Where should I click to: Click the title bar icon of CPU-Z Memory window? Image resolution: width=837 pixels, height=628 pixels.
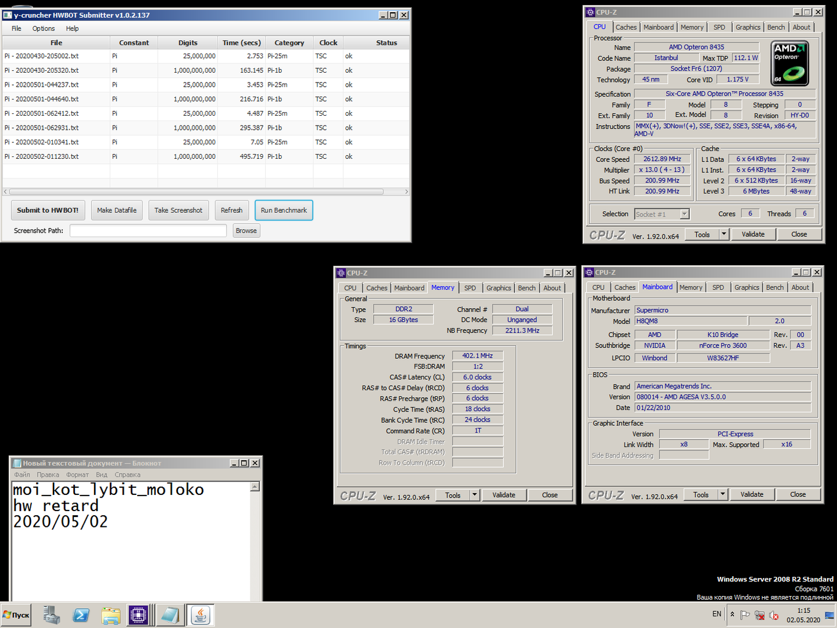[x=341, y=273]
